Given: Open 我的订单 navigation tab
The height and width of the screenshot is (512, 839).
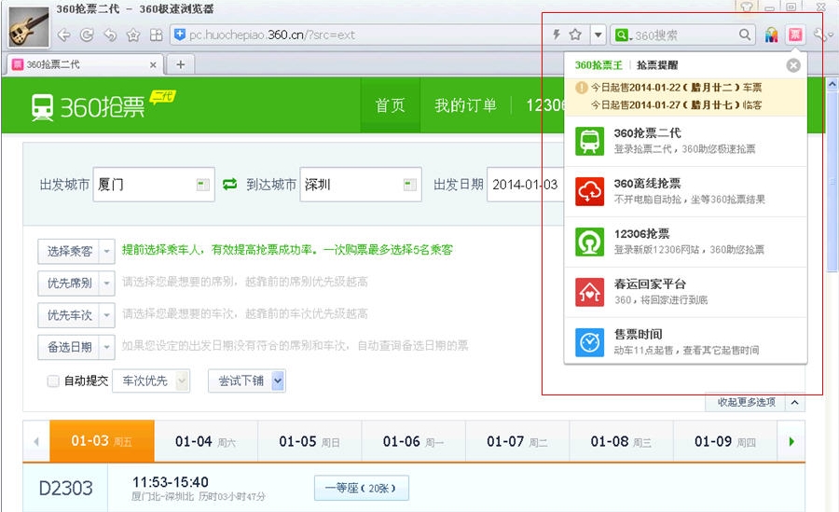Looking at the screenshot, I should (x=465, y=105).
